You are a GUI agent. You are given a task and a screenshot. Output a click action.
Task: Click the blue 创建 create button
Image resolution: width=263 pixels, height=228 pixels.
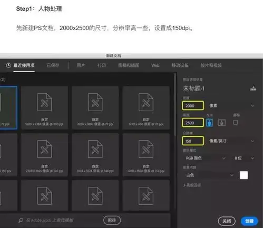(249, 221)
